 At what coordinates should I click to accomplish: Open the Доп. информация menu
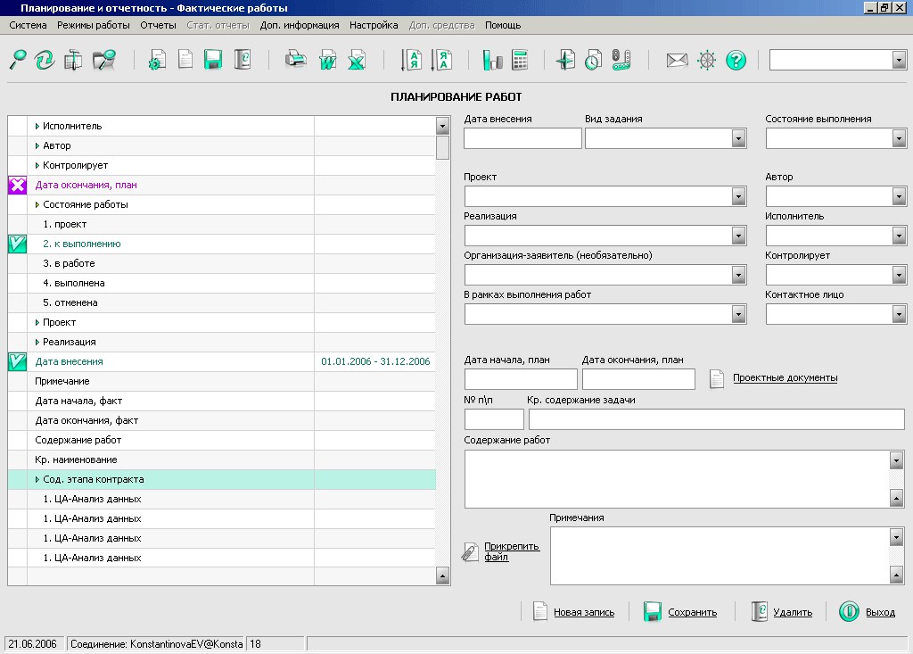pos(300,25)
